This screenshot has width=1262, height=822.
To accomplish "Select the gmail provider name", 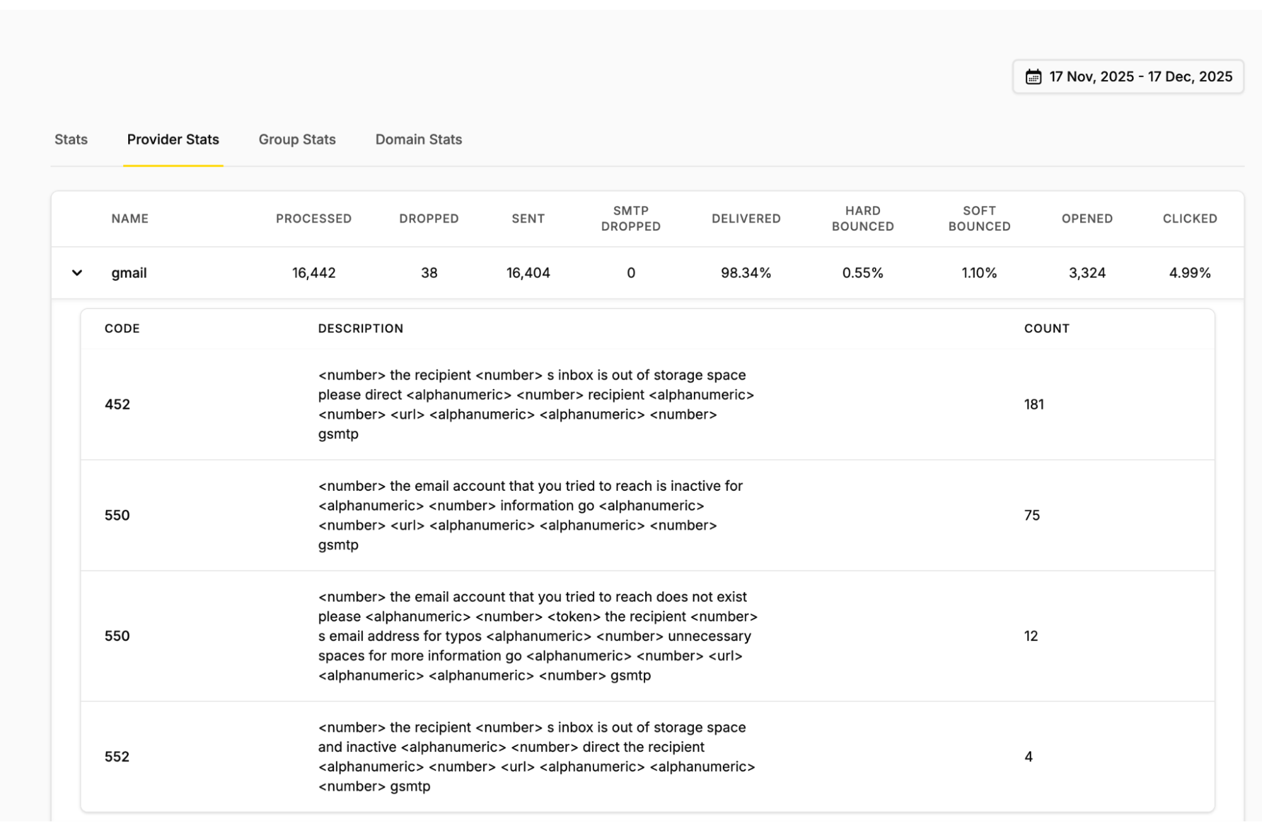I will 128,273.
